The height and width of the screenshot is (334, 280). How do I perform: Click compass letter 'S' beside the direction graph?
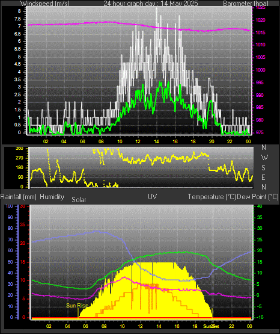(263, 168)
